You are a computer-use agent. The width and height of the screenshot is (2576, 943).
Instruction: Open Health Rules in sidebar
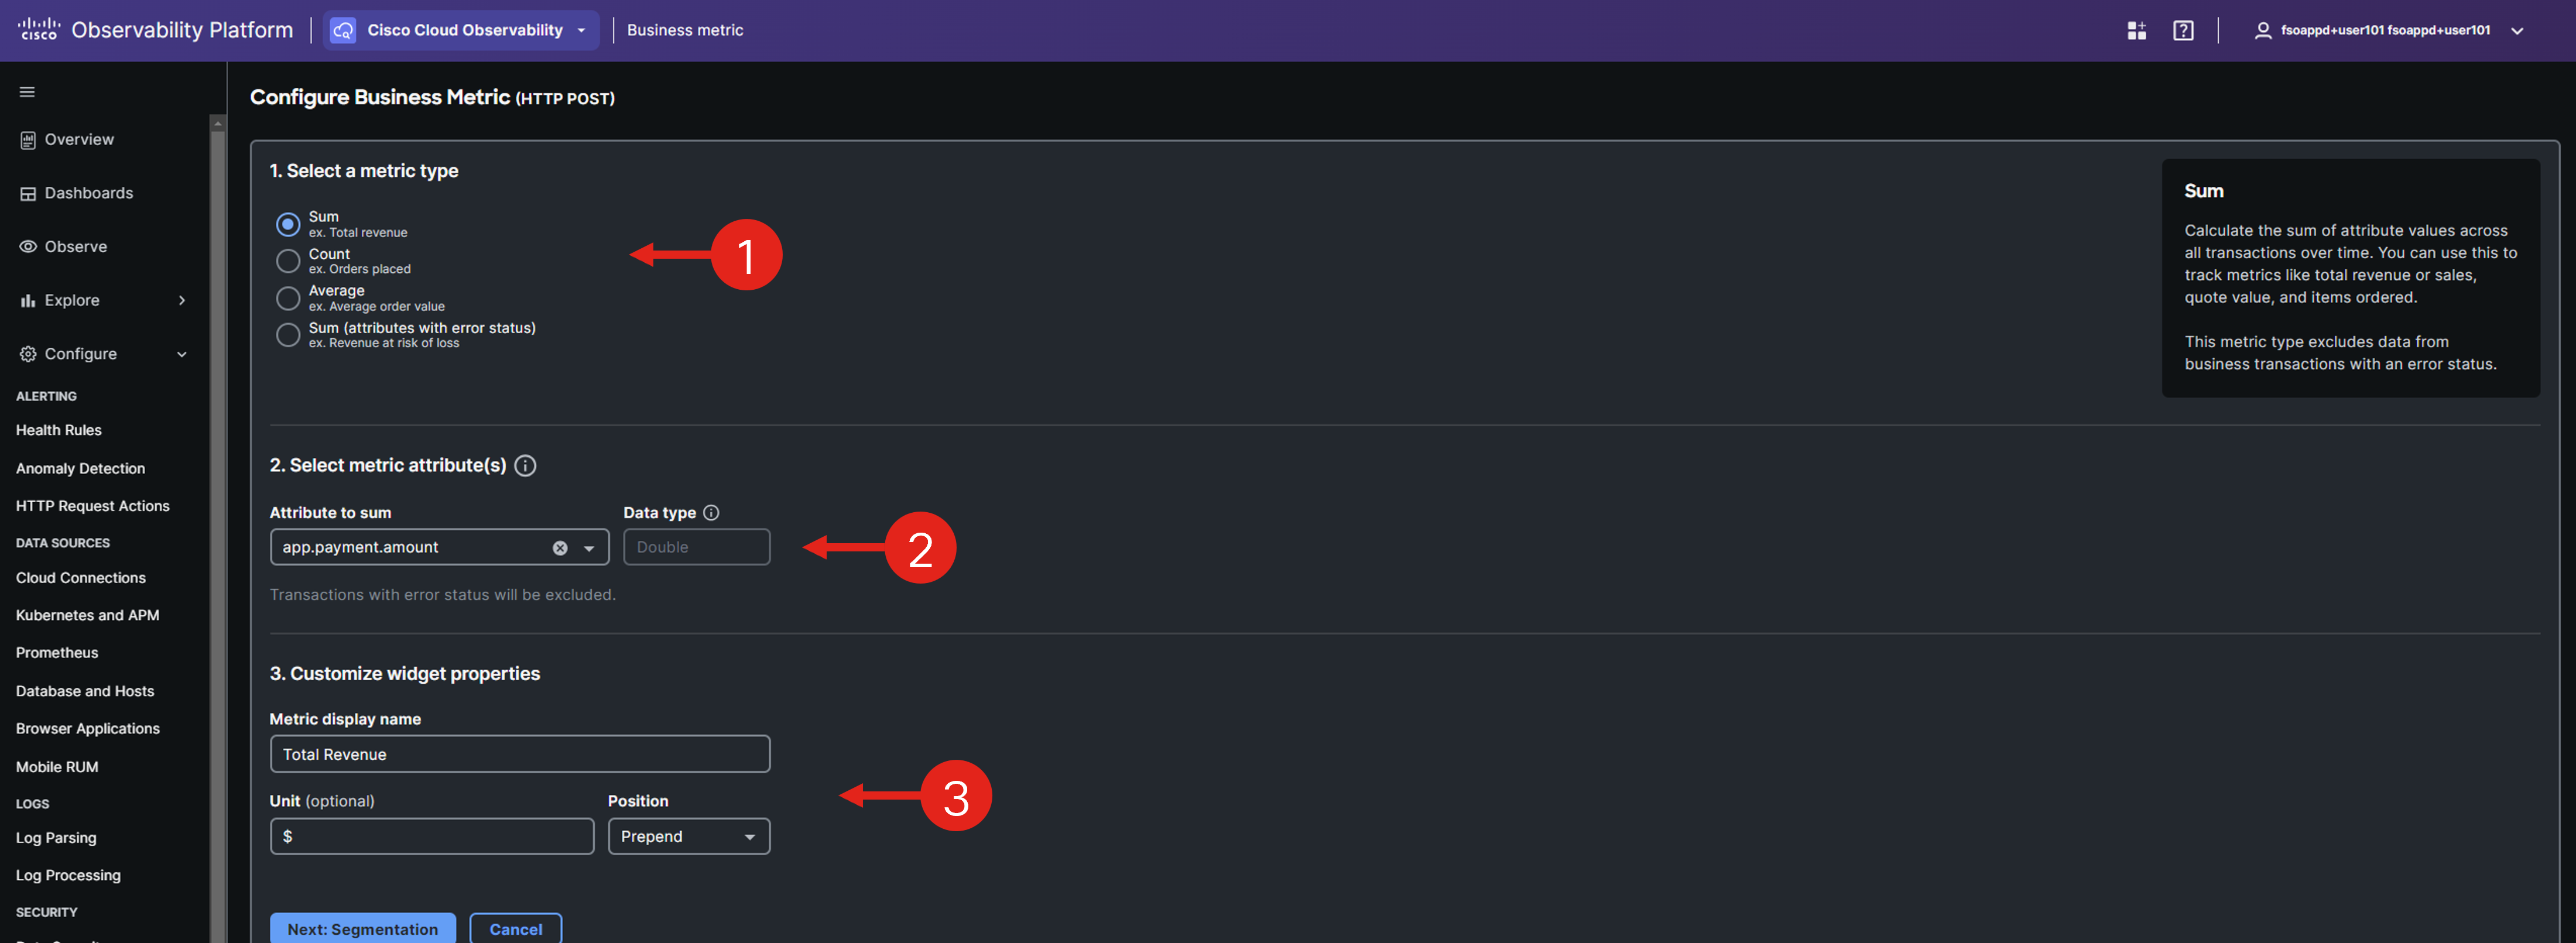[59, 430]
